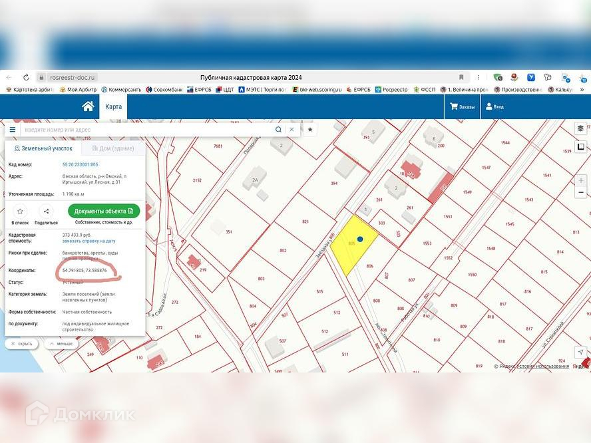Open cadastral number 55:20:233001:805 link
Image resolution: width=591 pixels, height=443 pixels.
(x=81, y=164)
